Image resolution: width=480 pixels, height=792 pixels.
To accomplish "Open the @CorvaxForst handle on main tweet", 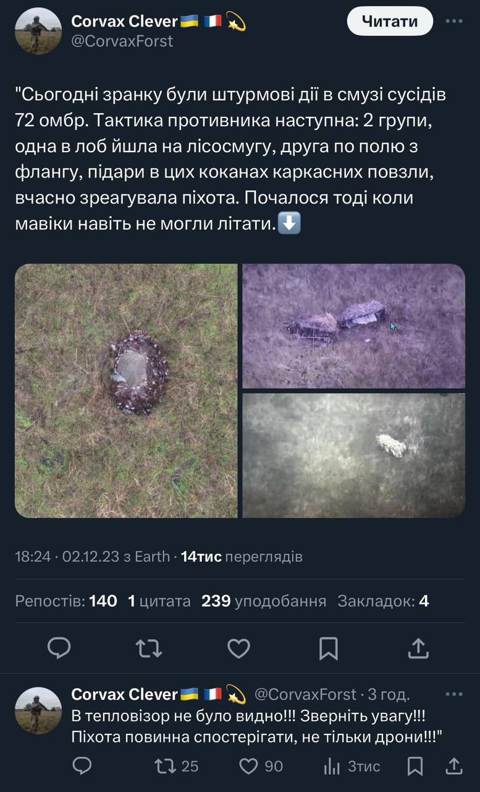I will (x=122, y=41).
